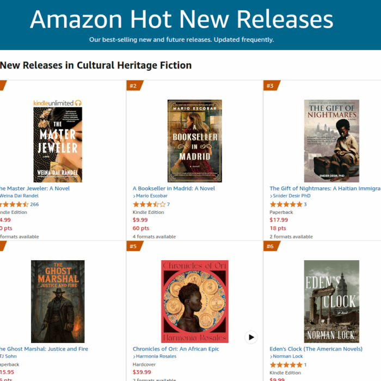The height and width of the screenshot is (381, 381).
Task: Open the $9.99 price for Bookseller in Madrid
Action: coord(140,220)
